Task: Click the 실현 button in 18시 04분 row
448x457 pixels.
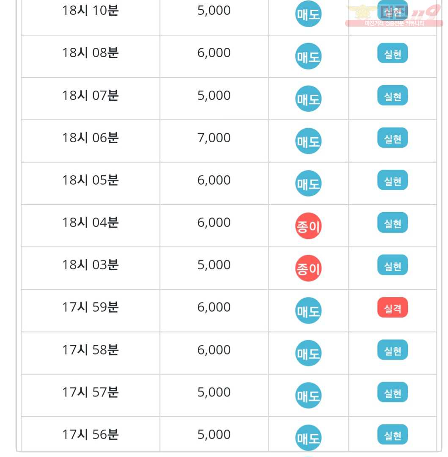Action: pyautogui.click(x=393, y=223)
